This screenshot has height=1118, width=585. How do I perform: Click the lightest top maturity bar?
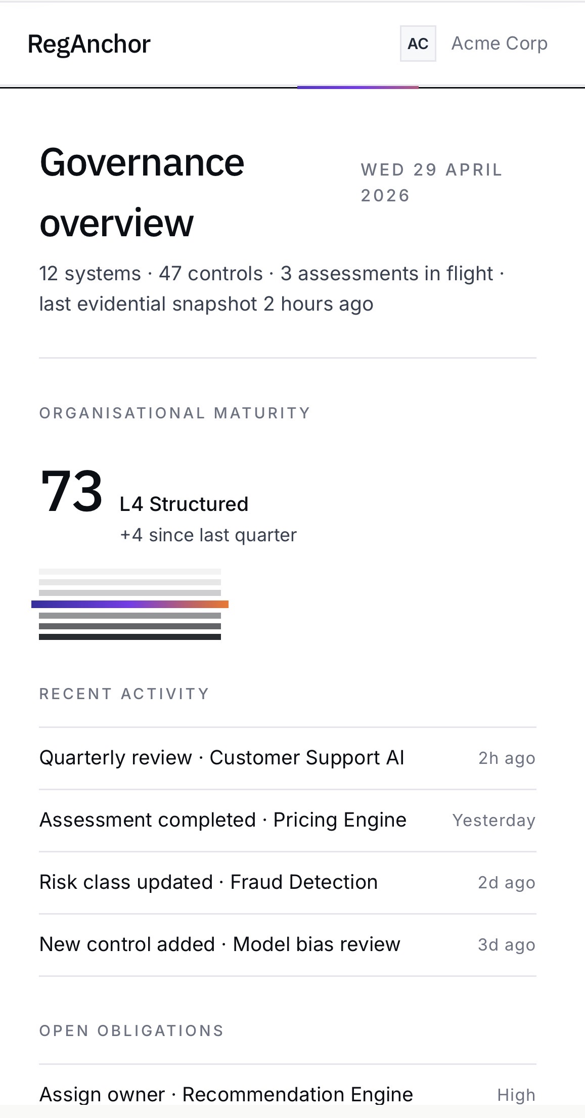[x=130, y=572]
